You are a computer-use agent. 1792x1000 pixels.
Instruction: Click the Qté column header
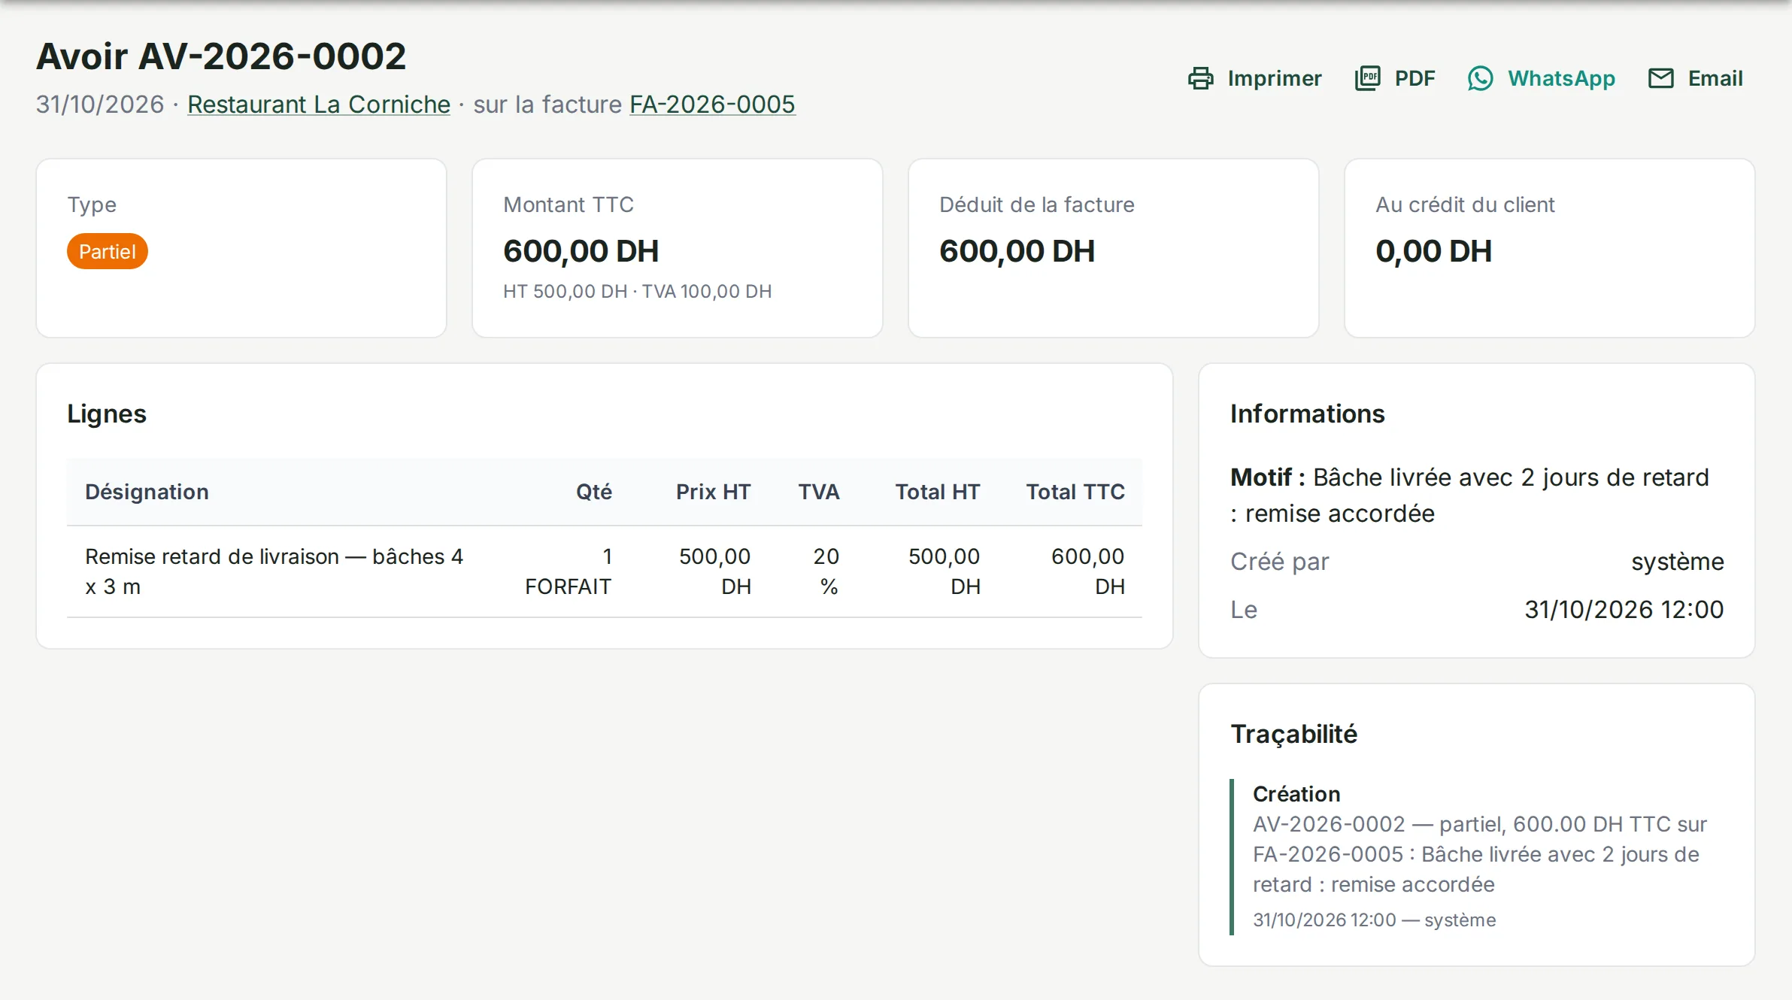[594, 492]
